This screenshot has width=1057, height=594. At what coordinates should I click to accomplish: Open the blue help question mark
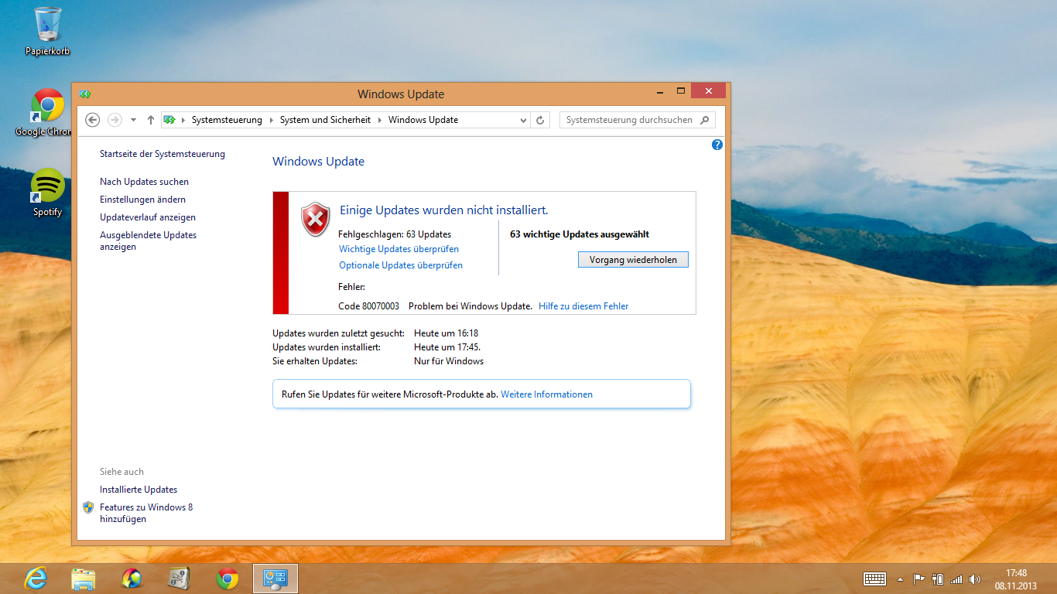click(717, 145)
